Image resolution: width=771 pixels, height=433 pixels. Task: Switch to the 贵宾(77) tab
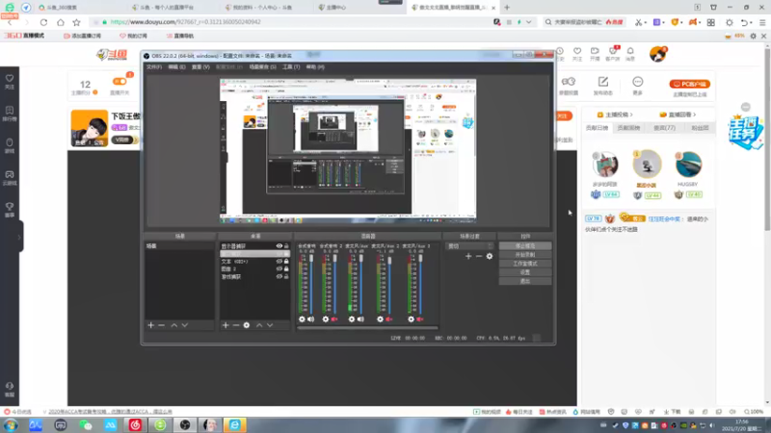tap(664, 128)
